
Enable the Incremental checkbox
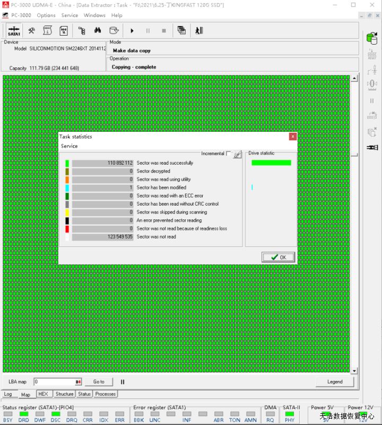(229, 154)
